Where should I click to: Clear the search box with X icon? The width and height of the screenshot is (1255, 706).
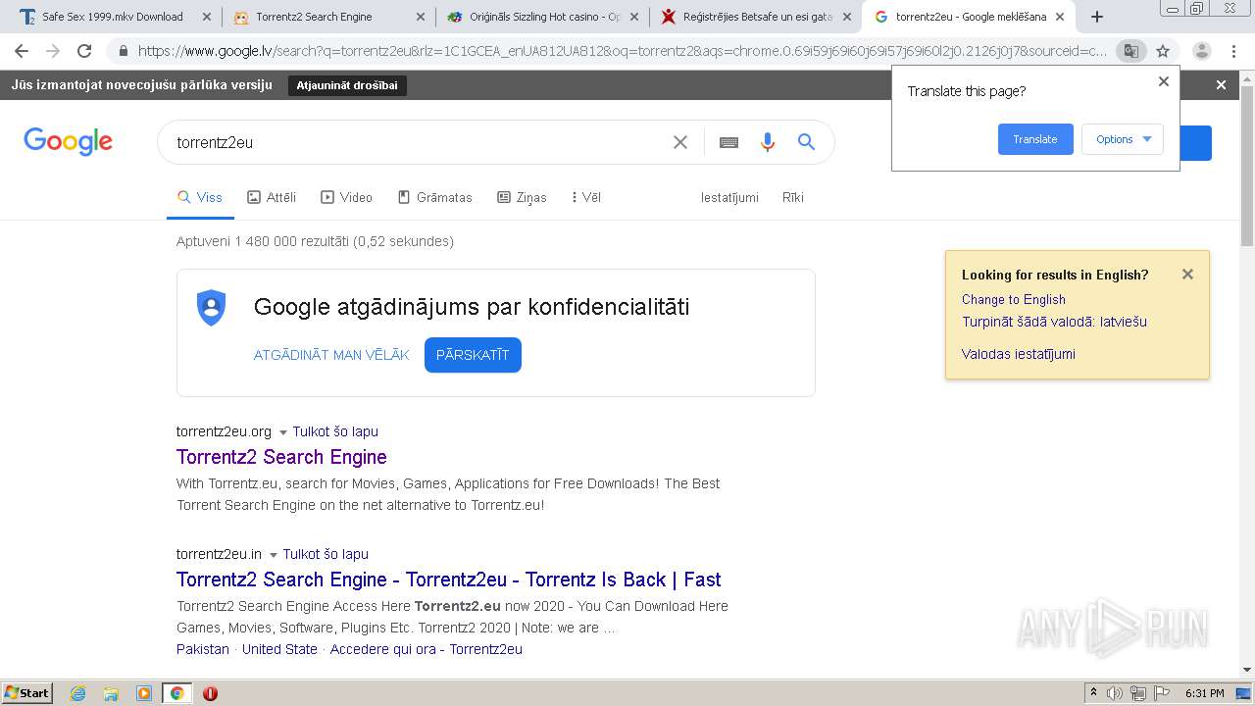point(680,142)
